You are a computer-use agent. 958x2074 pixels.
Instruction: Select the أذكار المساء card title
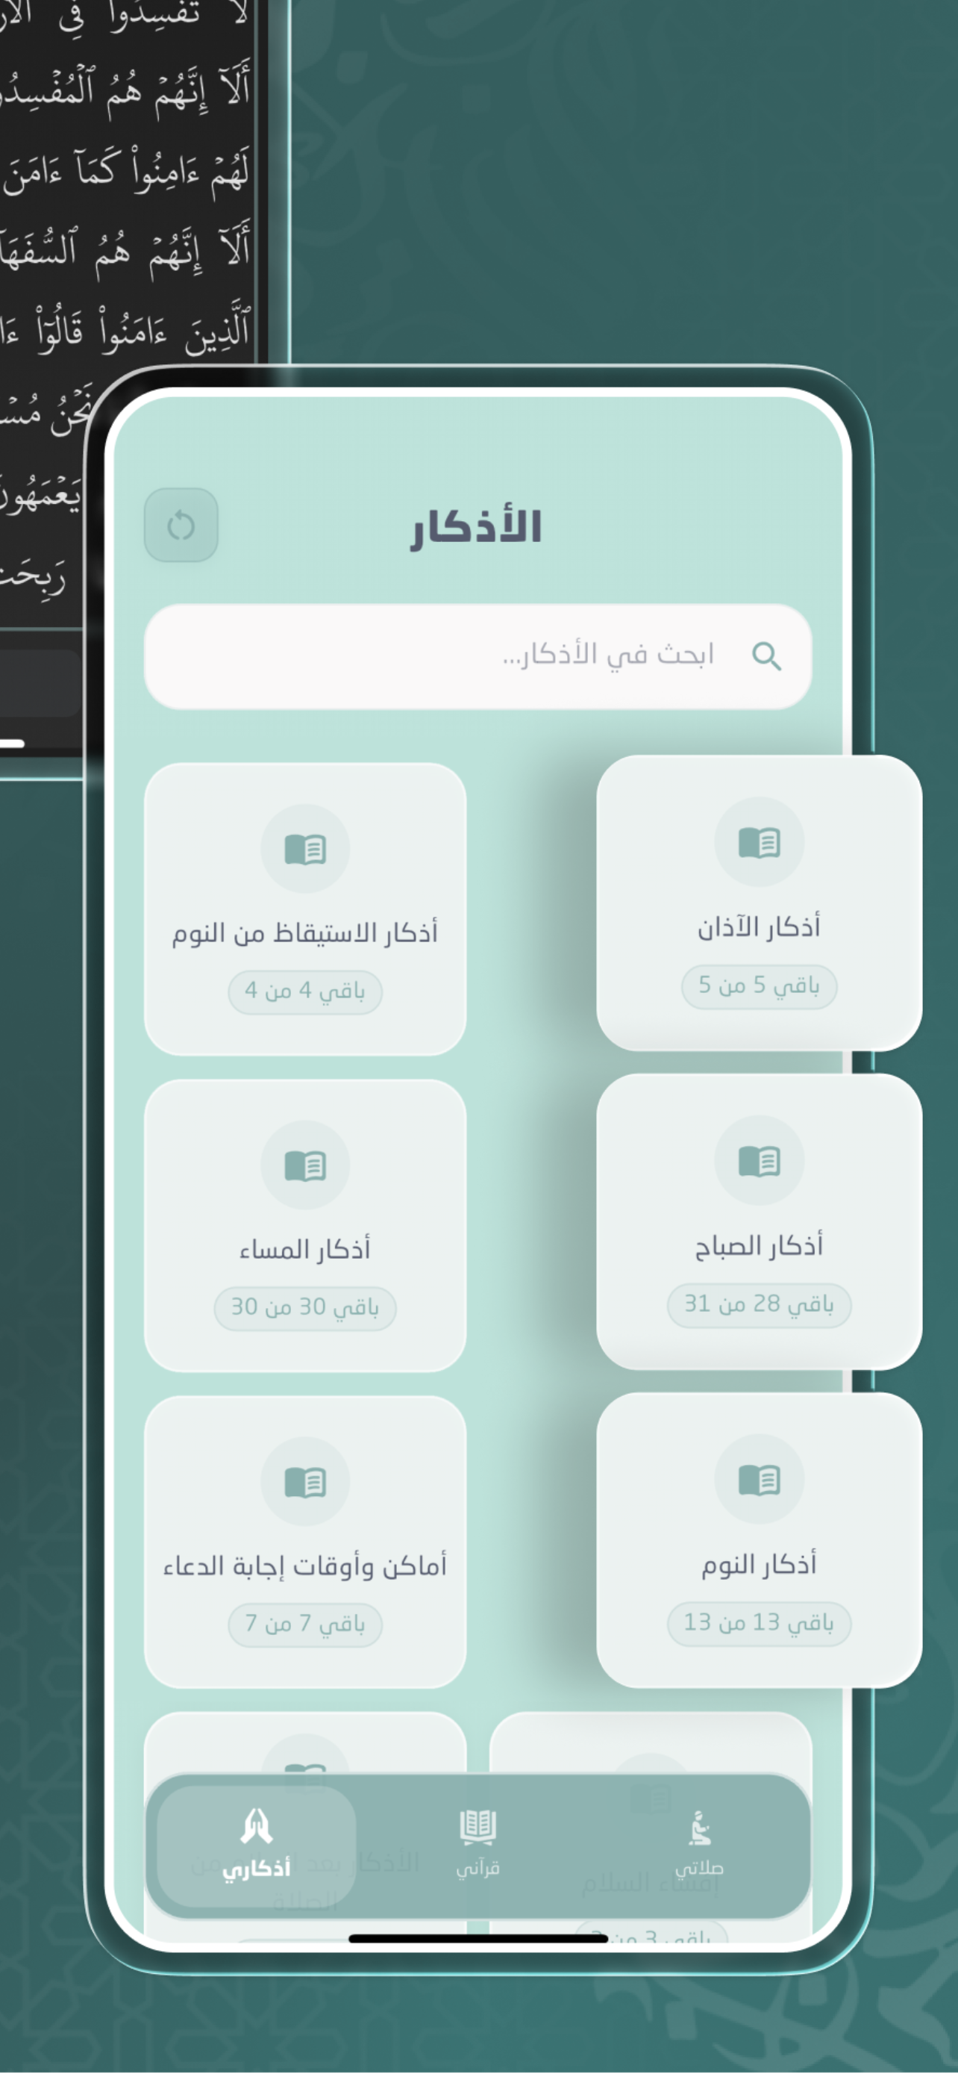tap(305, 1250)
